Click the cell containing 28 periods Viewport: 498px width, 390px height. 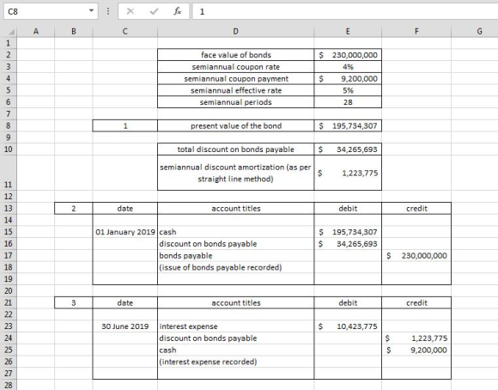pos(348,102)
